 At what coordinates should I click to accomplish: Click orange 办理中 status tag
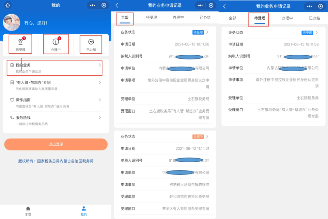pos(198,136)
